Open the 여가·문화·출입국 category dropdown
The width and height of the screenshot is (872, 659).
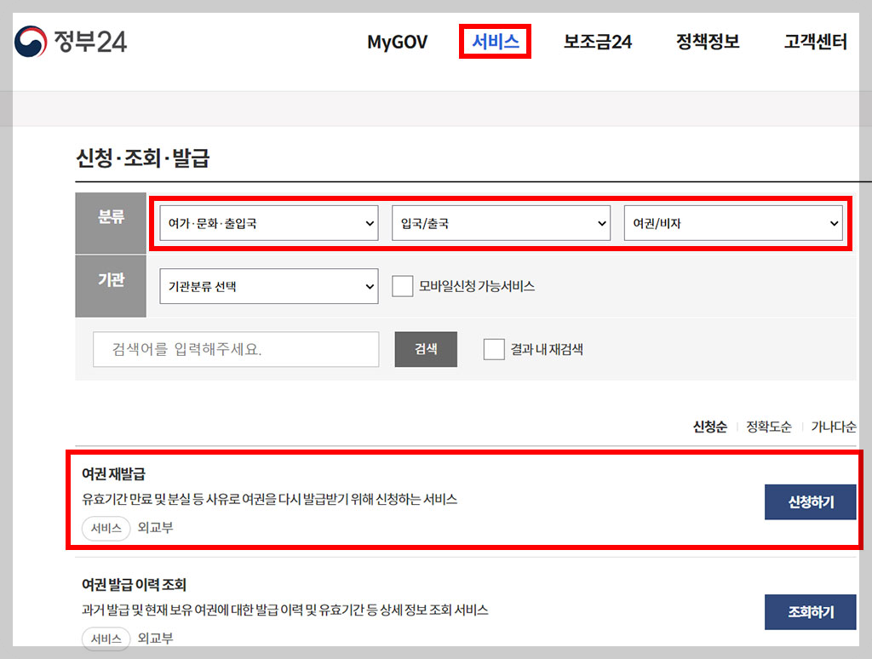(x=267, y=223)
